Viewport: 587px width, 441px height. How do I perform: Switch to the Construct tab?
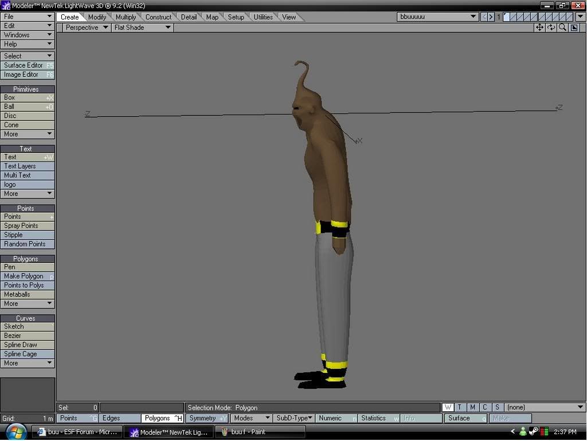point(158,17)
